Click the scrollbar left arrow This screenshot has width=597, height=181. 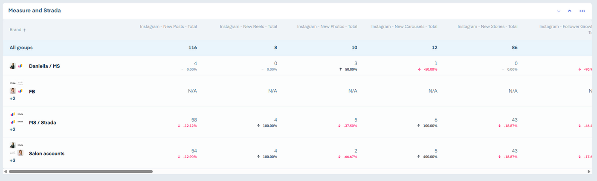pyautogui.click(x=5, y=172)
